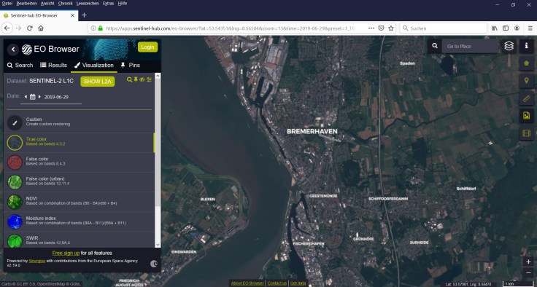
Task: Open the About EO Browser link
Action: (x=247, y=283)
